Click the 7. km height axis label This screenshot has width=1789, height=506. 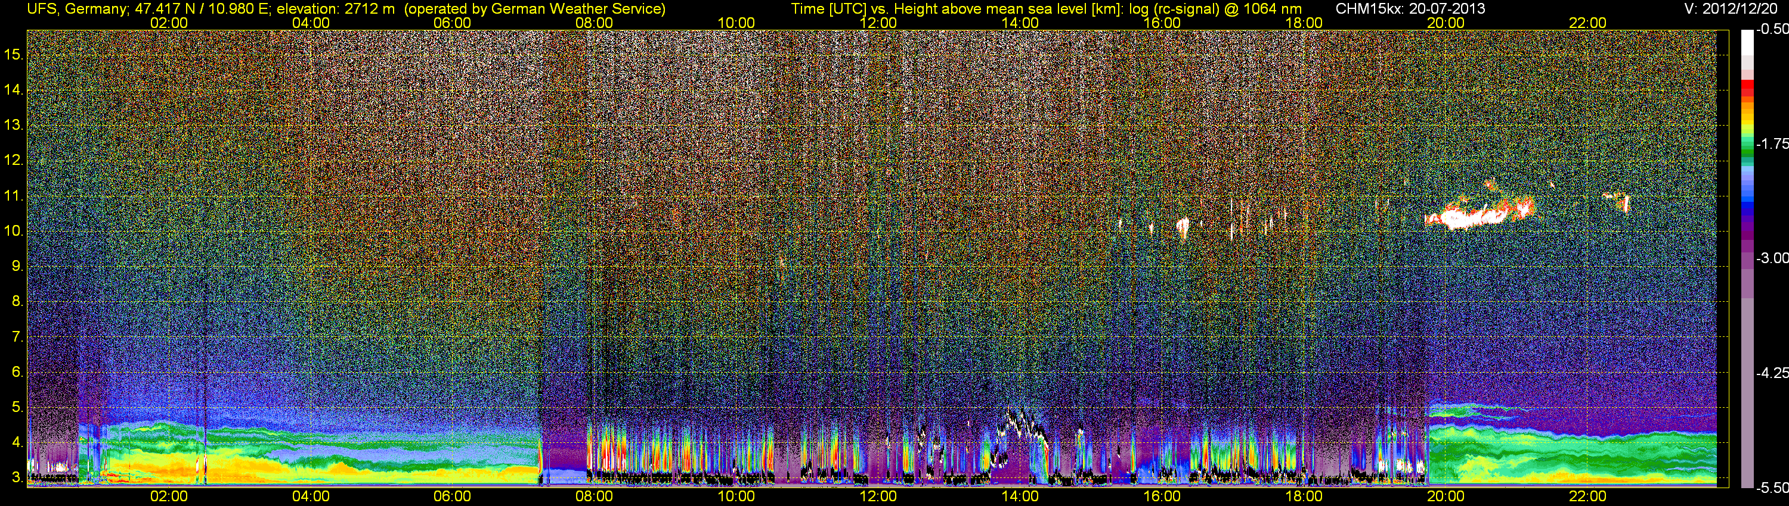[x=18, y=337]
